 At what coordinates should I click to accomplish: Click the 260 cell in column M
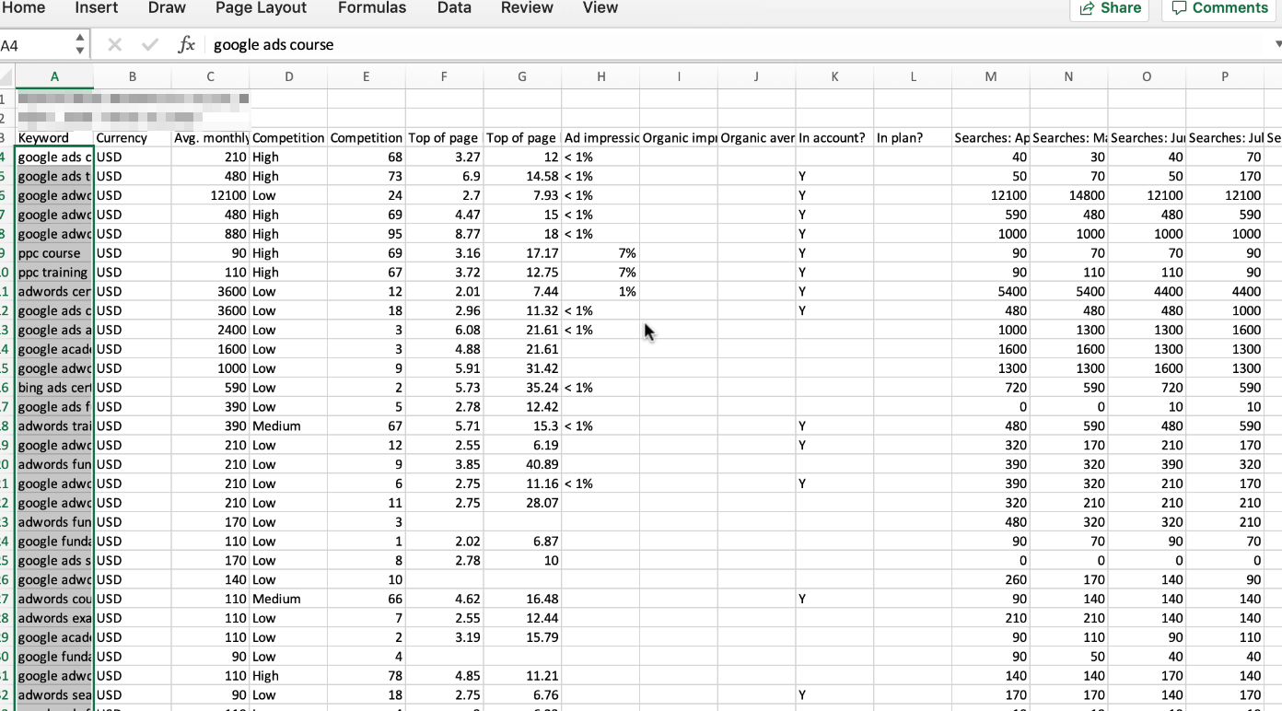tap(991, 580)
